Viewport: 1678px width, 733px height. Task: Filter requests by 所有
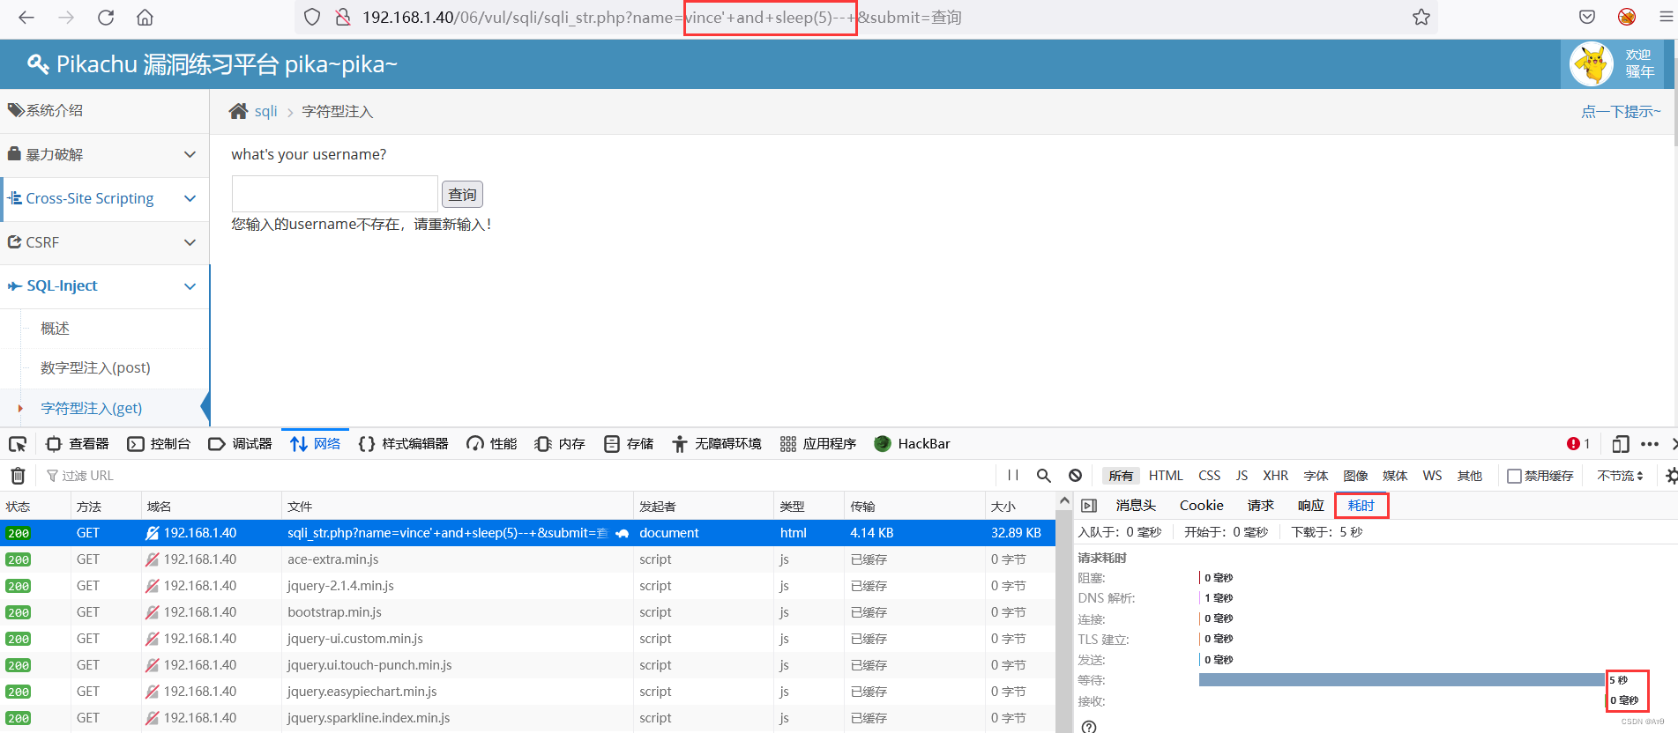click(1121, 476)
